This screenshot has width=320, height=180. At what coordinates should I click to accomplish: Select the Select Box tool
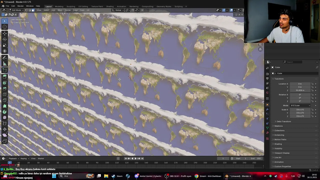(x=5, y=21)
